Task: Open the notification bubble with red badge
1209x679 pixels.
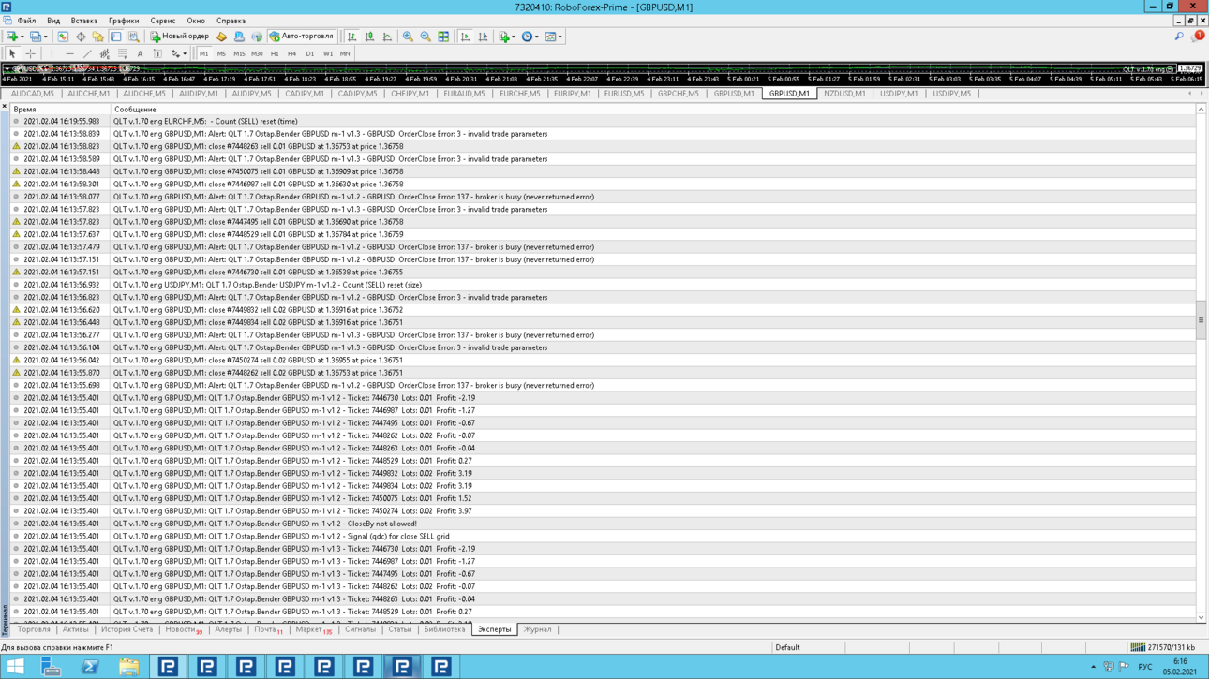Action: 1198,37
